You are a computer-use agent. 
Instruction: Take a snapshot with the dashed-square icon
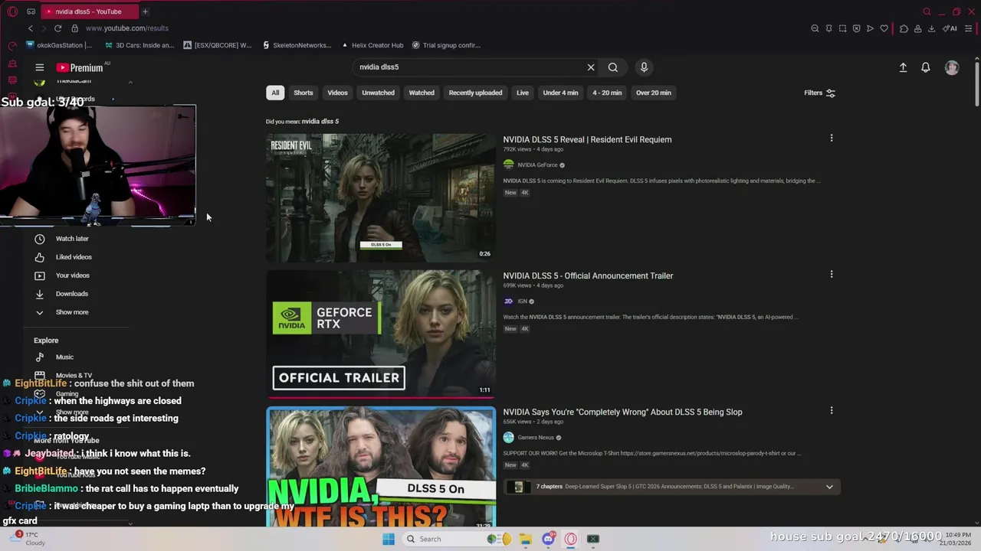point(842,28)
